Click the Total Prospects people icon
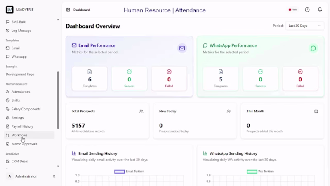 point(141,111)
